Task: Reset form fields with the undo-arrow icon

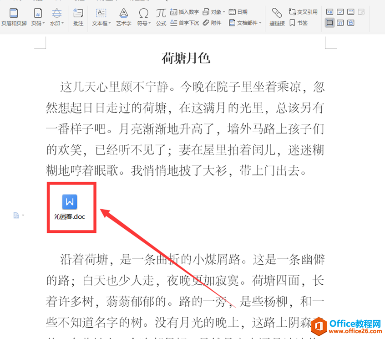Action: [x=340, y=23]
